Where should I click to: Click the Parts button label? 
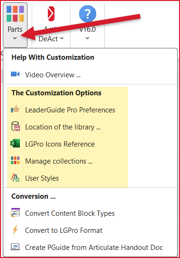(15, 29)
